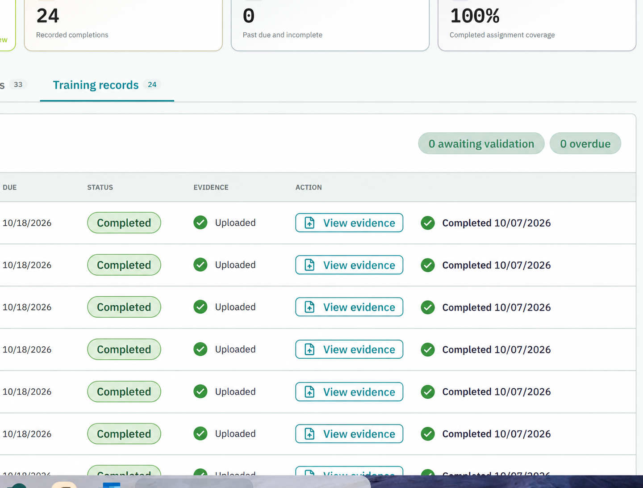Viewport: 643px width, 488px height.
Task: Open the Past due and incomplete card
Action: (330, 25)
